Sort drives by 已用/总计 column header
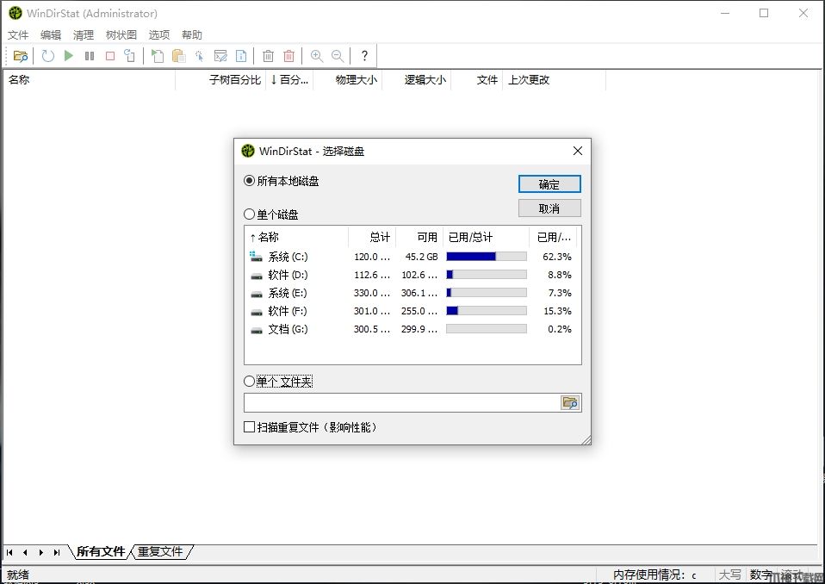This screenshot has height=584, width=825. click(487, 237)
